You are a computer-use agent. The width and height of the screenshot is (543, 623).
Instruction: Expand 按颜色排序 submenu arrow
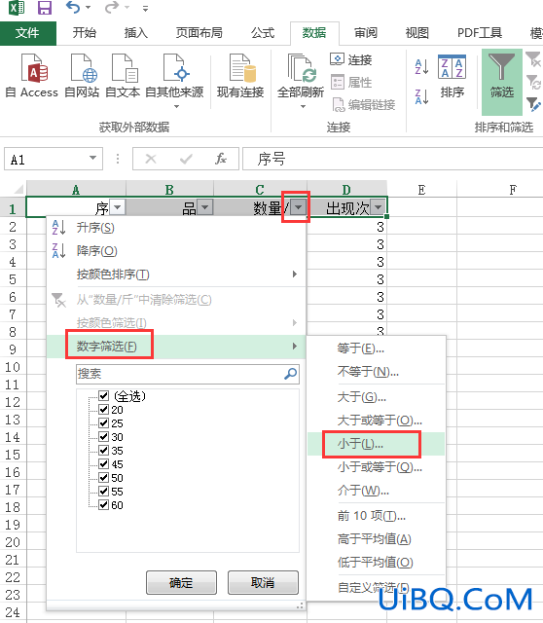[294, 274]
